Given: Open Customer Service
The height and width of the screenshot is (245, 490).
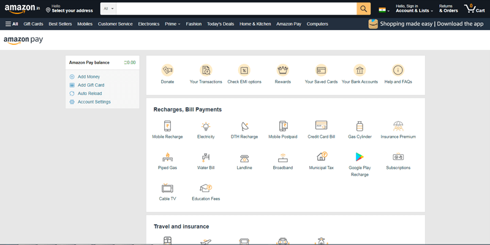Looking at the screenshot, I should [115, 24].
